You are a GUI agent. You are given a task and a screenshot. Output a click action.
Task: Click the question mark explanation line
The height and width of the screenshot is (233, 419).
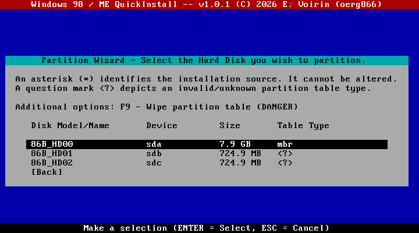[193, 89]
